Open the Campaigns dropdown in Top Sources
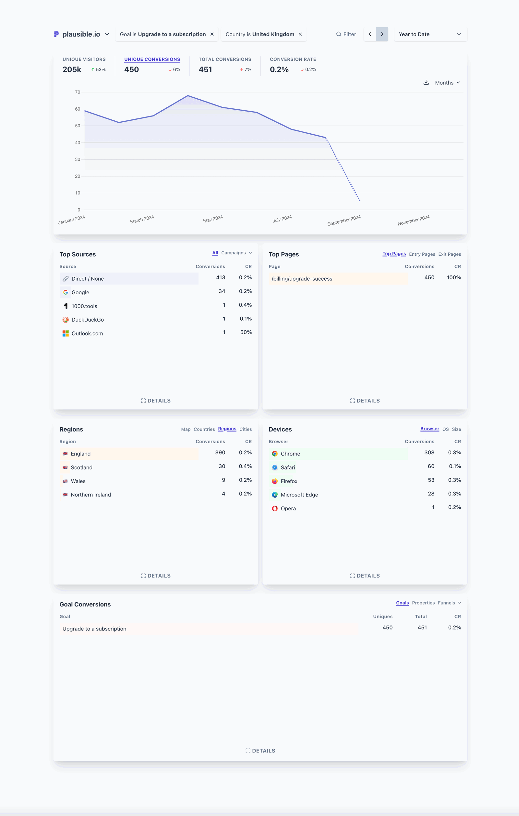 [236, 253]
